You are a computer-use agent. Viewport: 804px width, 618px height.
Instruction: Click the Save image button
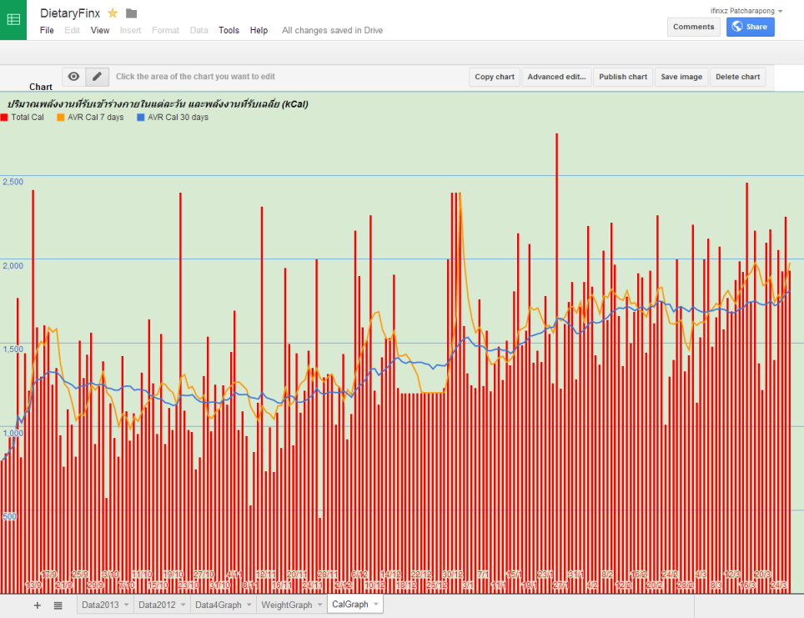[x=681, y=77]
